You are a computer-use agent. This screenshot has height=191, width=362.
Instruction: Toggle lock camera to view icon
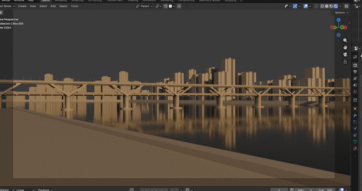[345, 62]
